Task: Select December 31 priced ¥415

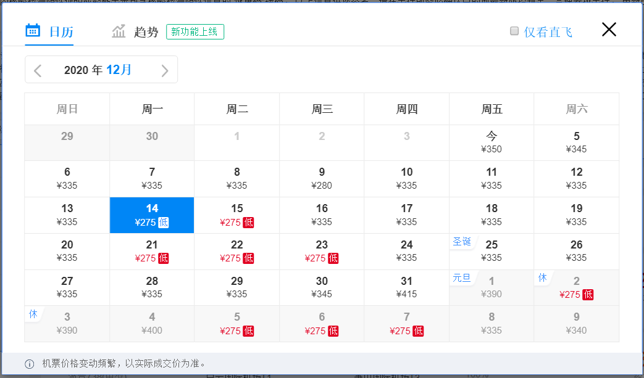Action: (407, 287)
